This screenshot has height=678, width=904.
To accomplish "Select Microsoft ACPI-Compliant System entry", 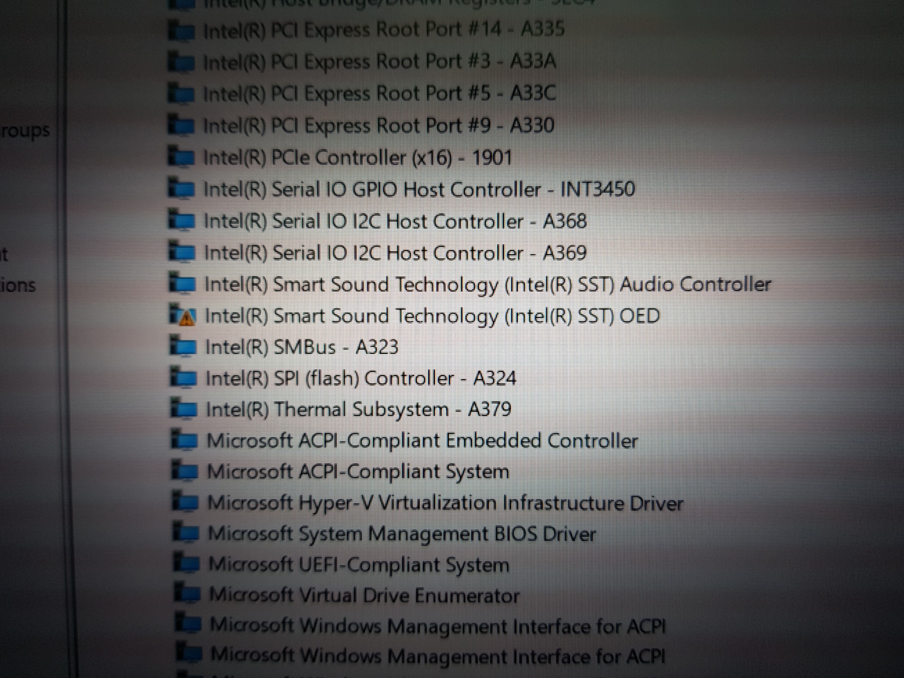I will click(x=358, y=472).
